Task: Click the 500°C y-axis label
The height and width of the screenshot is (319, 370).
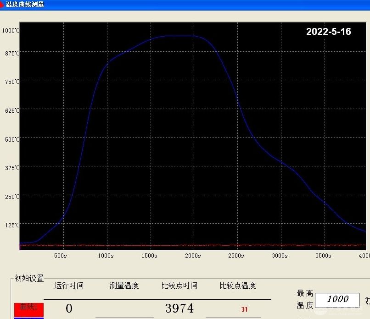Action: tap(12, 139)
